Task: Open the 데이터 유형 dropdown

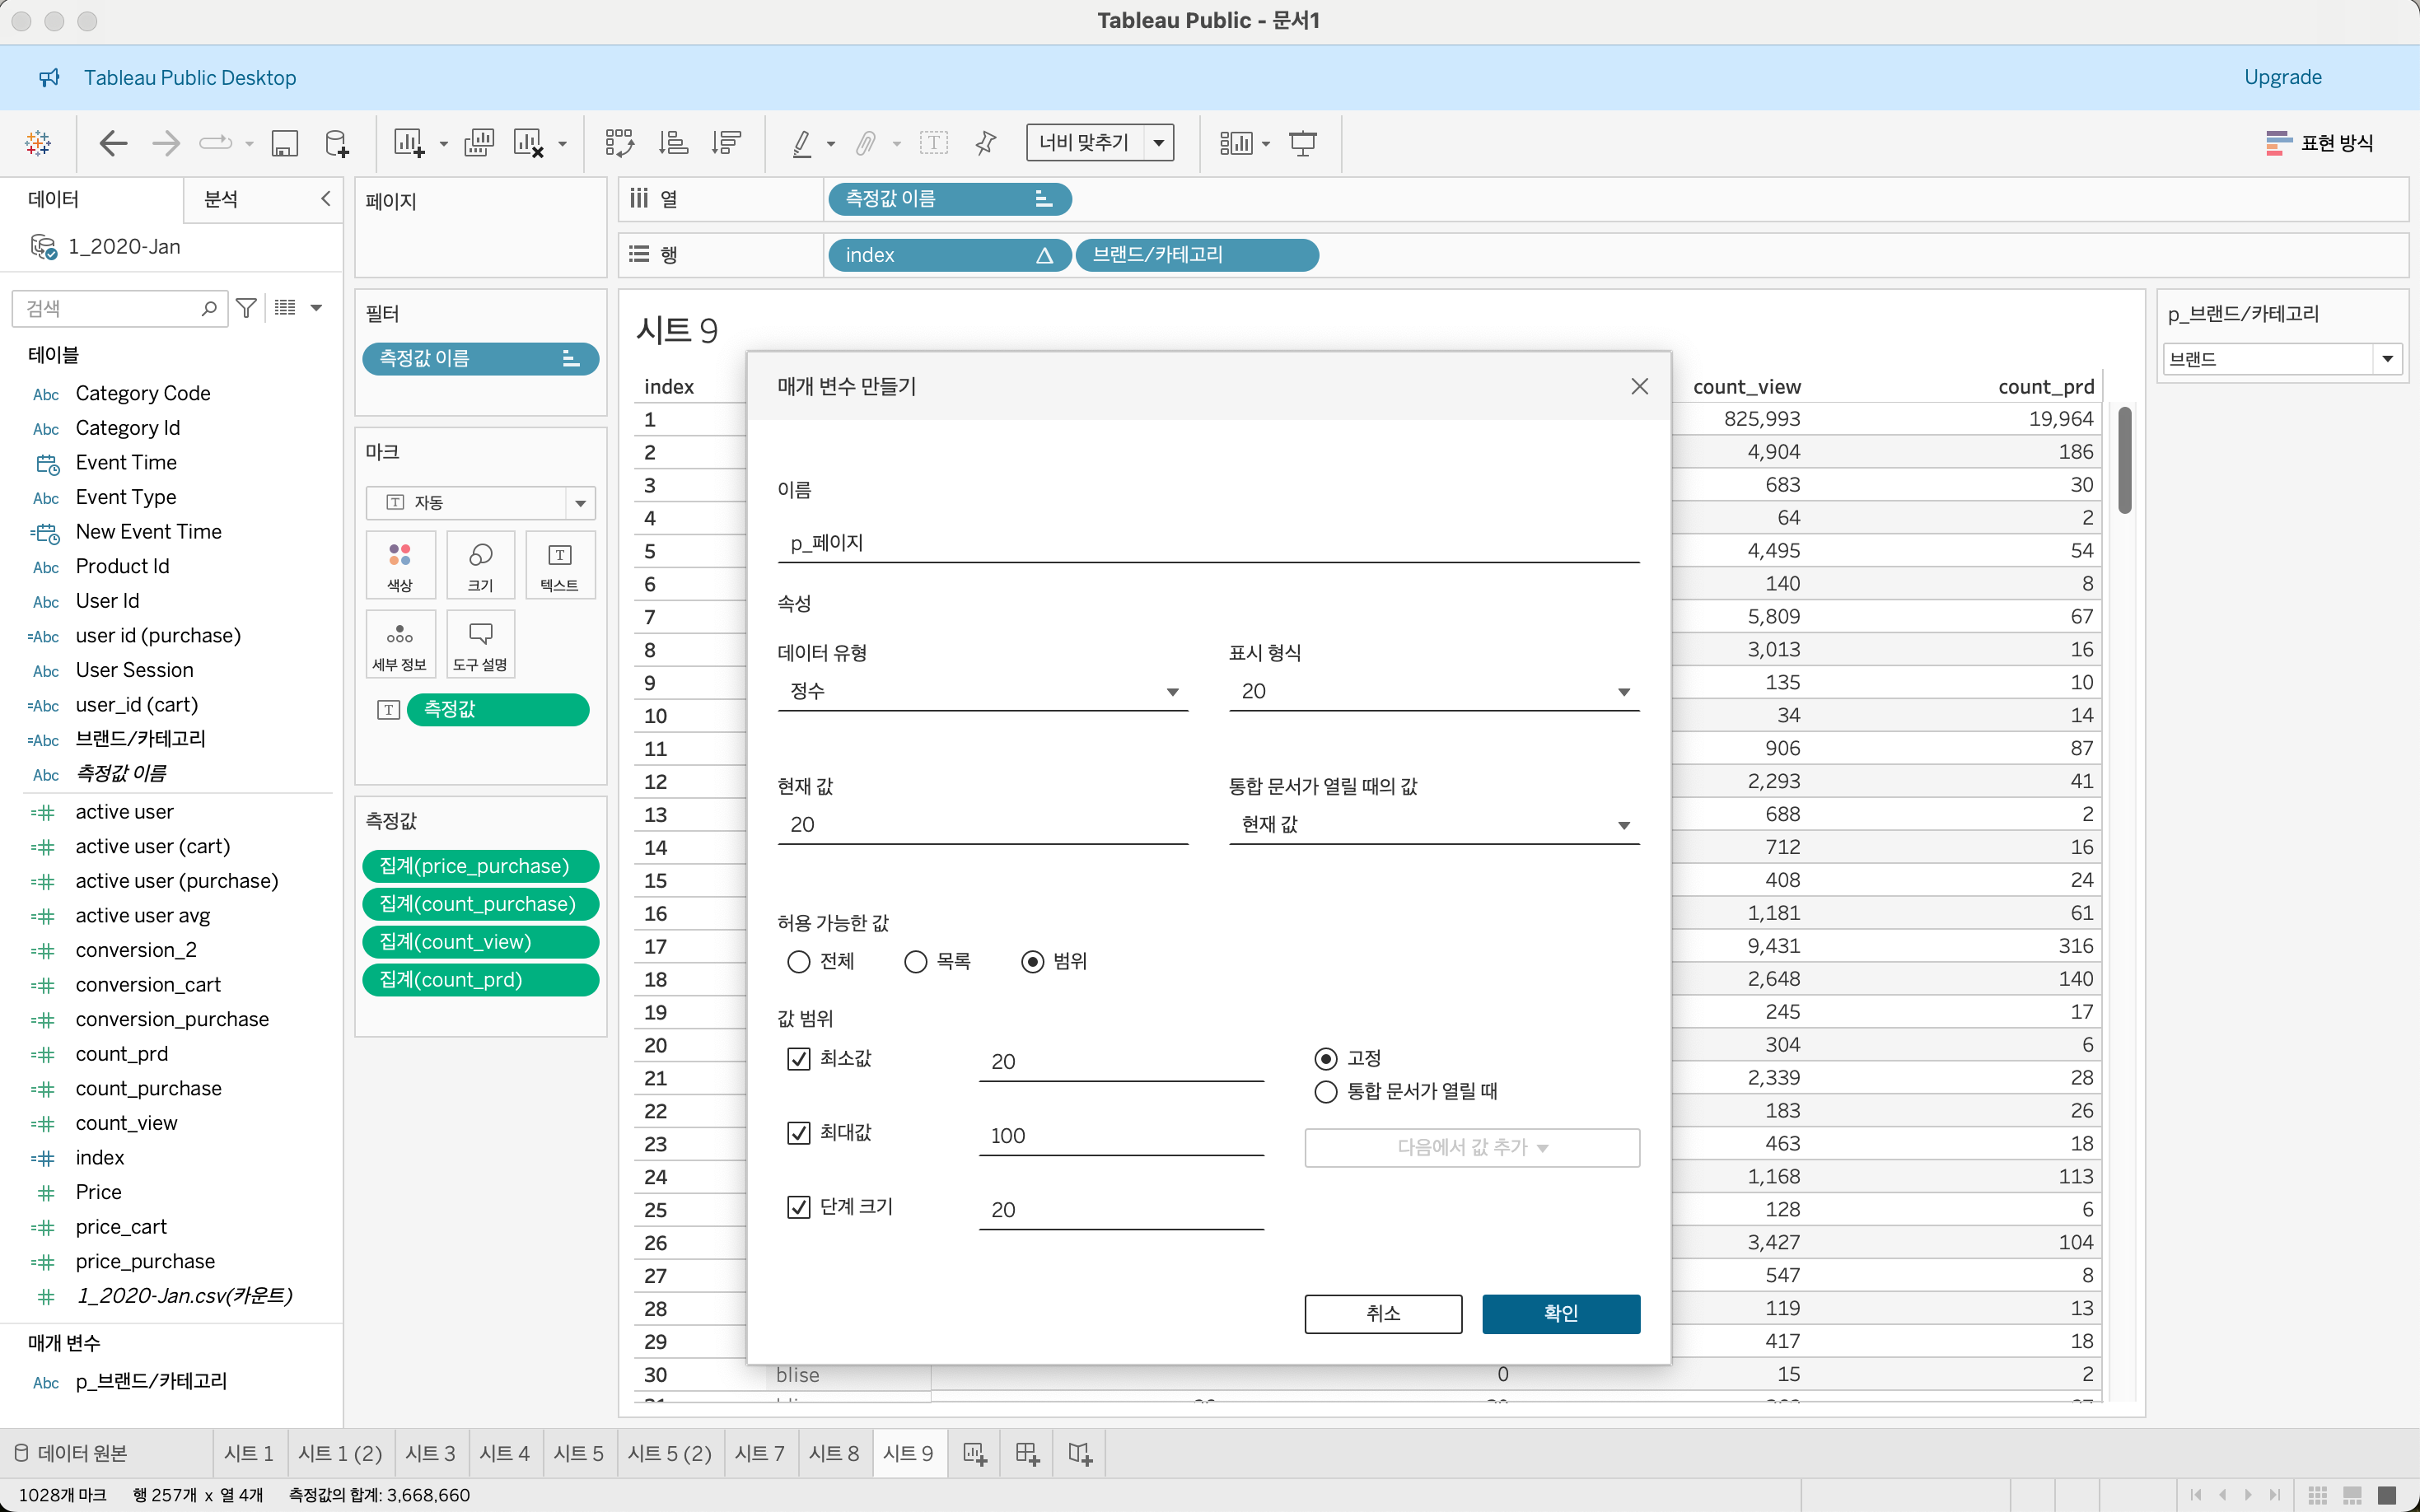Action: point(982,691)
